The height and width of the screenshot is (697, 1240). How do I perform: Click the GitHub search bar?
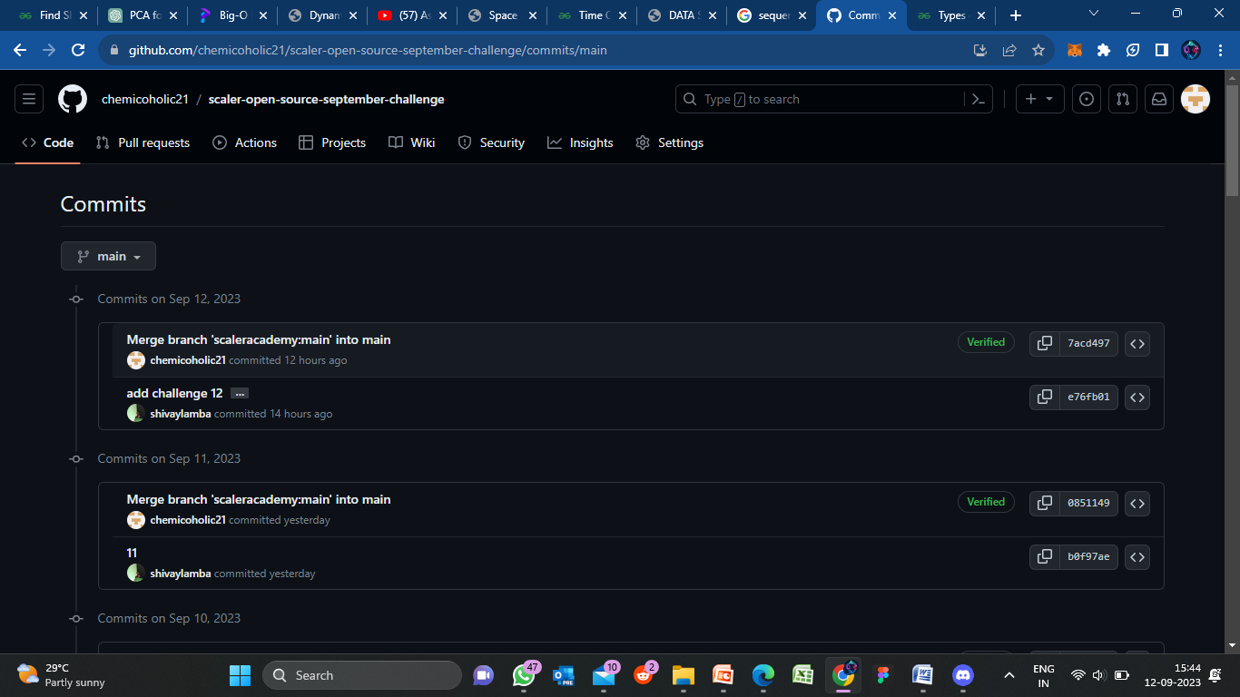(x=817, y=99)
